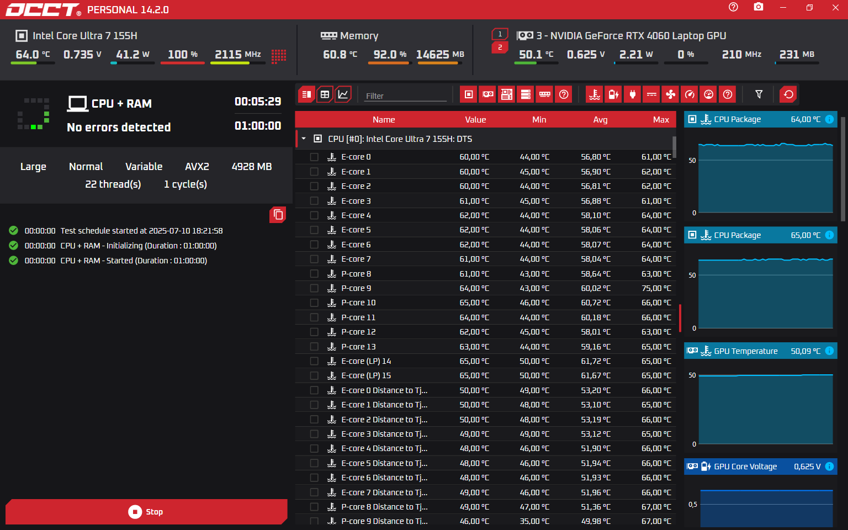848x530 pixels.
Task: Tick the E-core 4 checkbox
Action: (314, 215)
